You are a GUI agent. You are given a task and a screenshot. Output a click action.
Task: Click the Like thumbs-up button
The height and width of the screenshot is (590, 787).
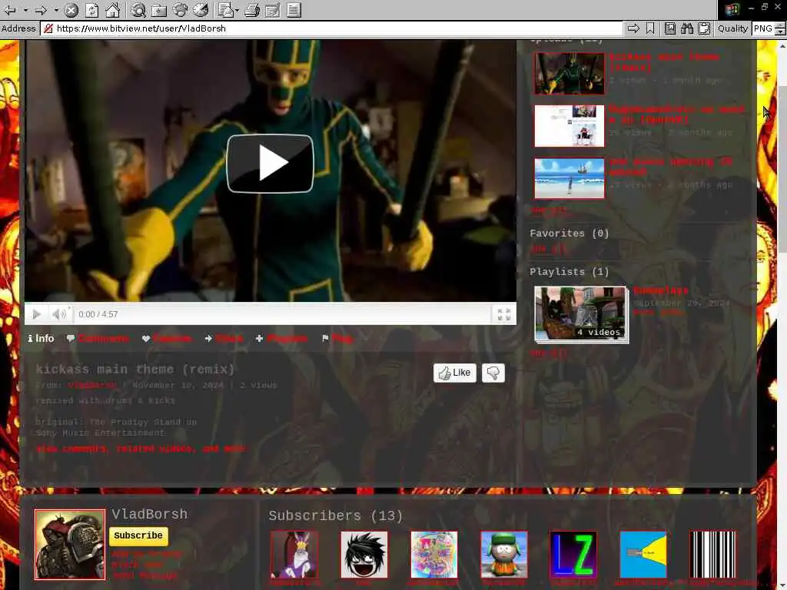(455, 373)
